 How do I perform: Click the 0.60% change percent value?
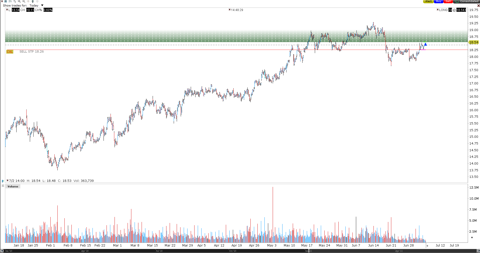tap(48, 10)
